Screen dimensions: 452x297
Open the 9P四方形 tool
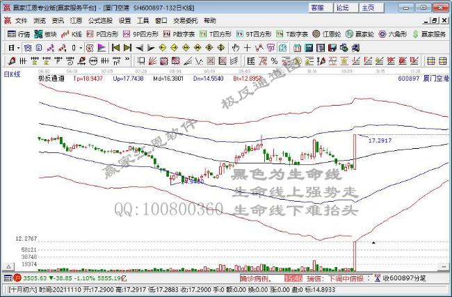(x=140, y=34)
